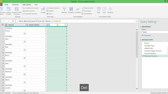The image size is (168, 94).
Task: Open the Index Column dropdown
Action: [x=29, y=11]
